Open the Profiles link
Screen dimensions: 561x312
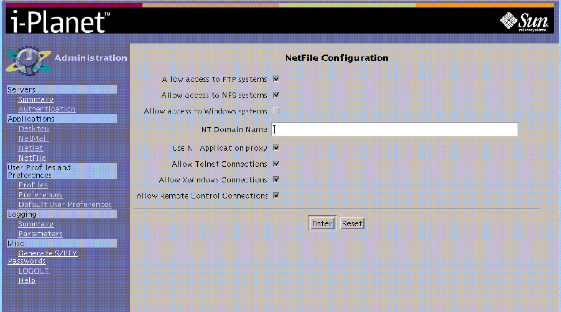[33, 185]
